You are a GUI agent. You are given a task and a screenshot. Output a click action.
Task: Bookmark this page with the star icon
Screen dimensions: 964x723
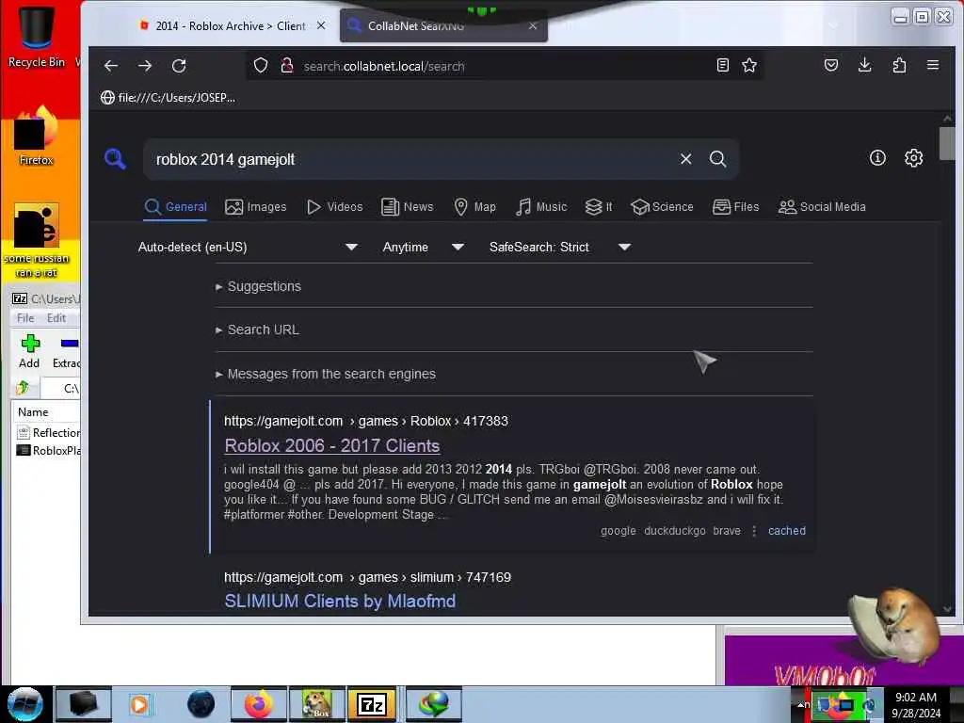point(748,65)
